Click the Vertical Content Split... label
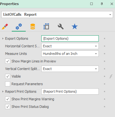The width and height of the screenshot is (115, 117). tap(23, 69)
